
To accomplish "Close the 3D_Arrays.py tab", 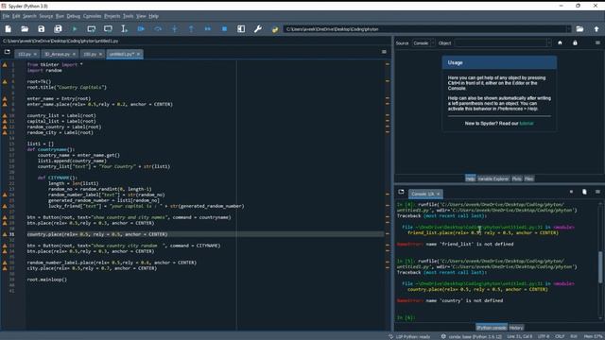I will click(x=74, y=54).
